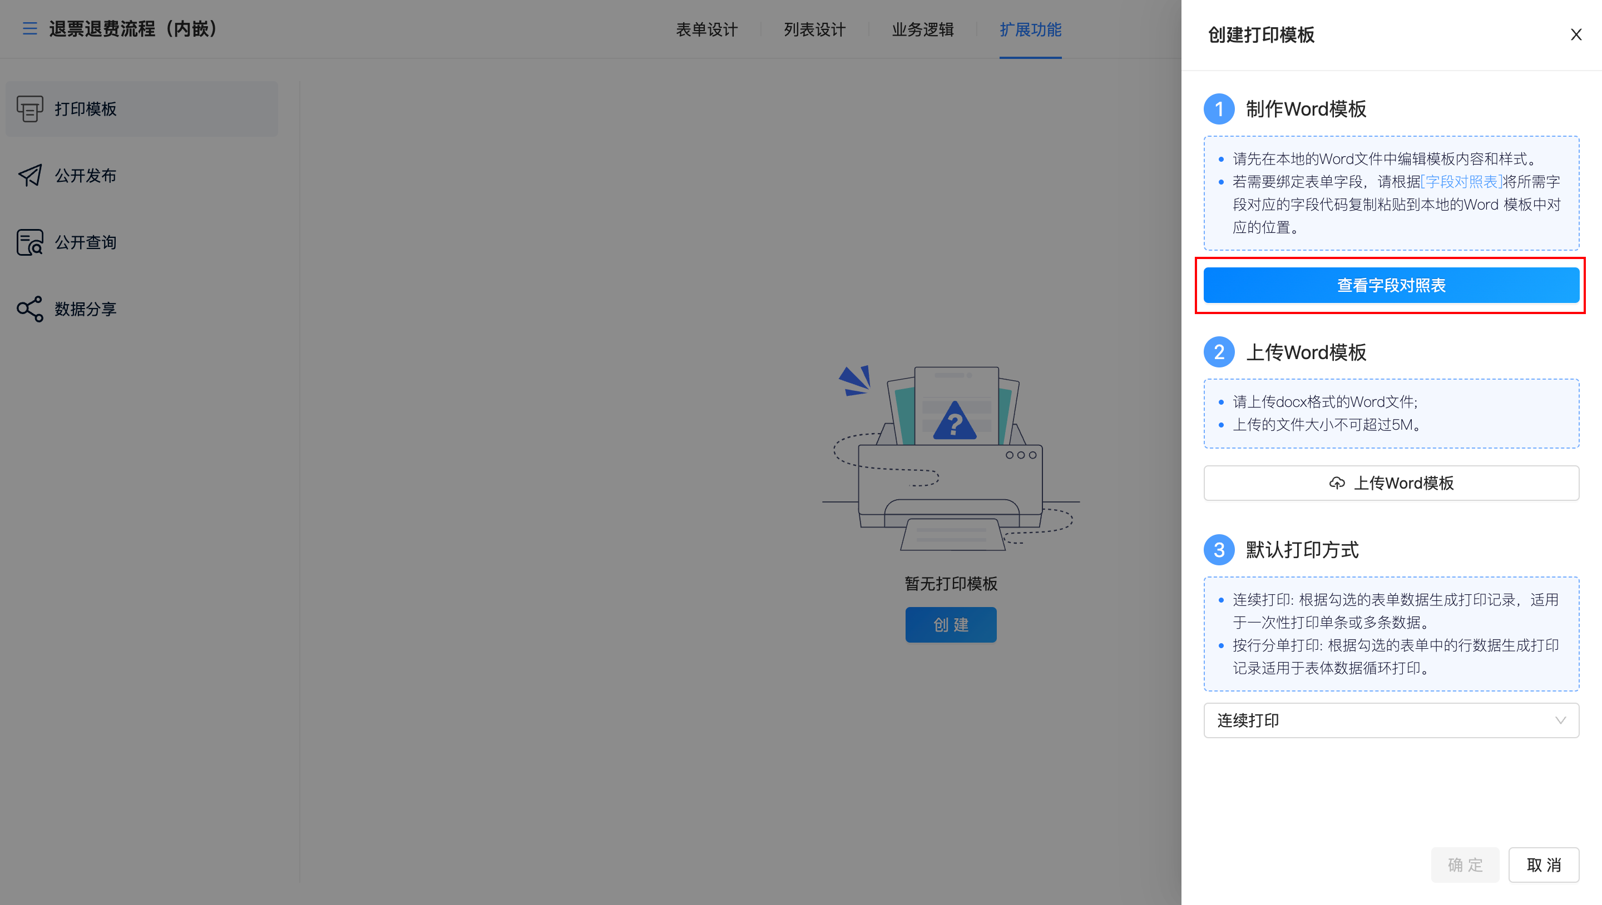This screenshot has width=1602, height=905.
Task: Click the 确定 button
Action: point(1465,864)
